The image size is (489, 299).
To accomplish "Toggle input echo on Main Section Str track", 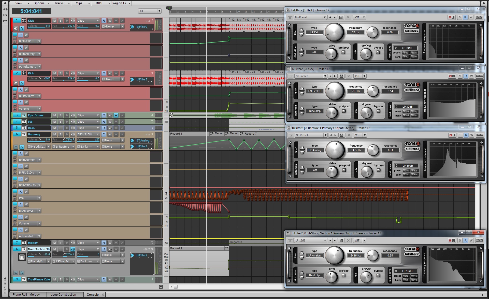I will pyautogui.click(x=73, y=249).
